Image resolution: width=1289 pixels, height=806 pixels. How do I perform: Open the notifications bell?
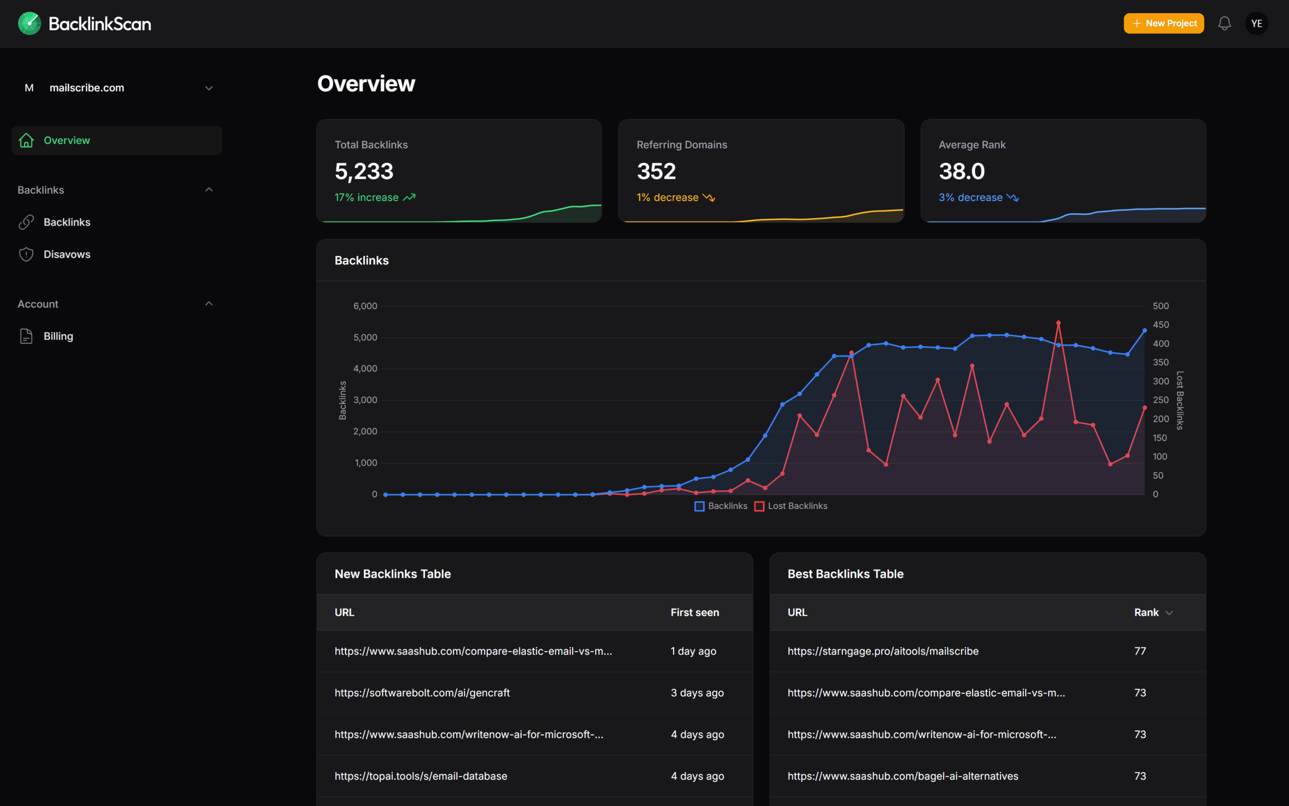click(1225, 24)
